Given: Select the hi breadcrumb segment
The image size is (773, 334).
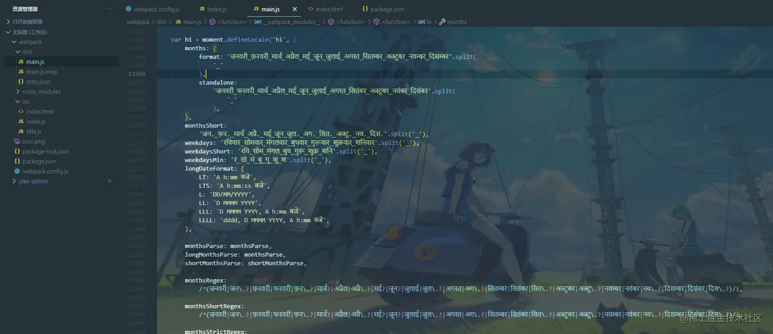Looking at the screenshot, I should coord(429,22).
